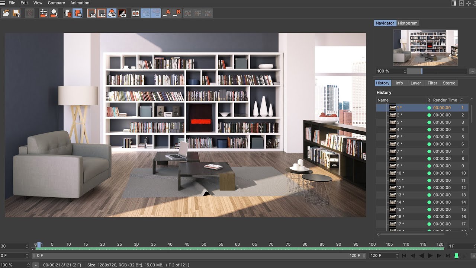The height and width of the screenshot is (268, 476).
Task: Open the hamburger menu icon
Action: (3, 3)
